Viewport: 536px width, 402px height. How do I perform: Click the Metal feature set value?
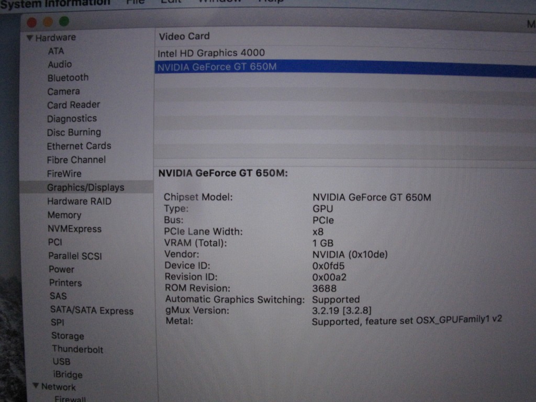coord(407,321)
